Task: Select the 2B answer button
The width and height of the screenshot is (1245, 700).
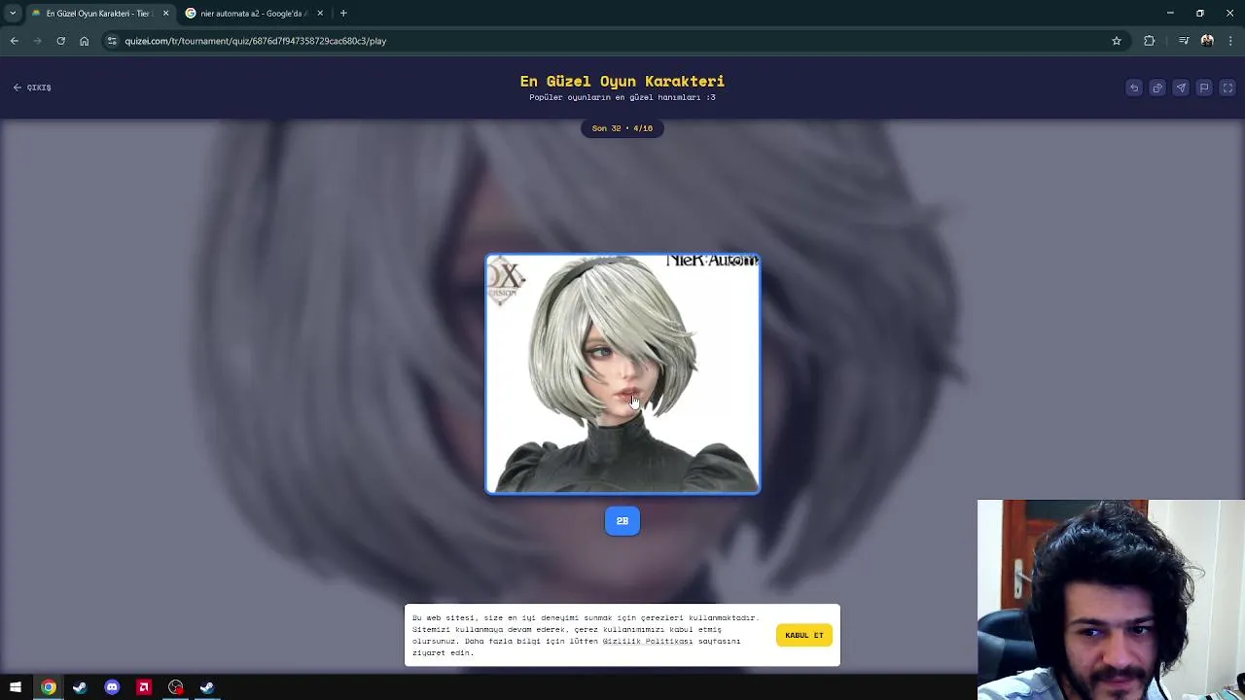Action: click(622, 521)
